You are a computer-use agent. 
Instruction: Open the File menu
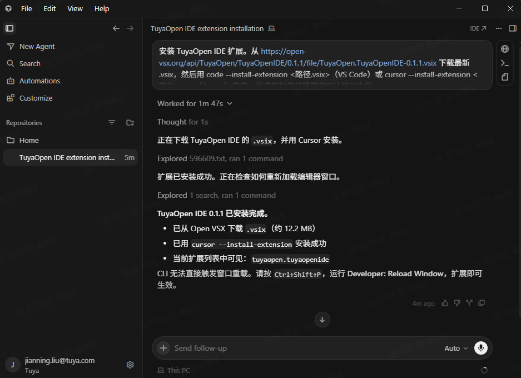[x=27, y=9]
